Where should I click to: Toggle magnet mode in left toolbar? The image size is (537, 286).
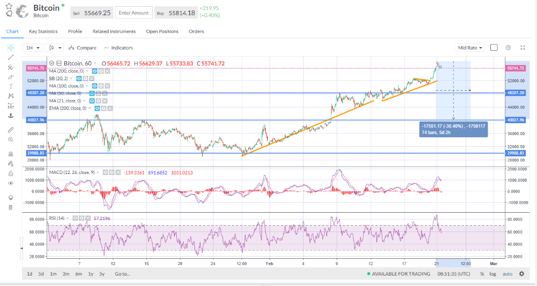[x=10, y=154]
